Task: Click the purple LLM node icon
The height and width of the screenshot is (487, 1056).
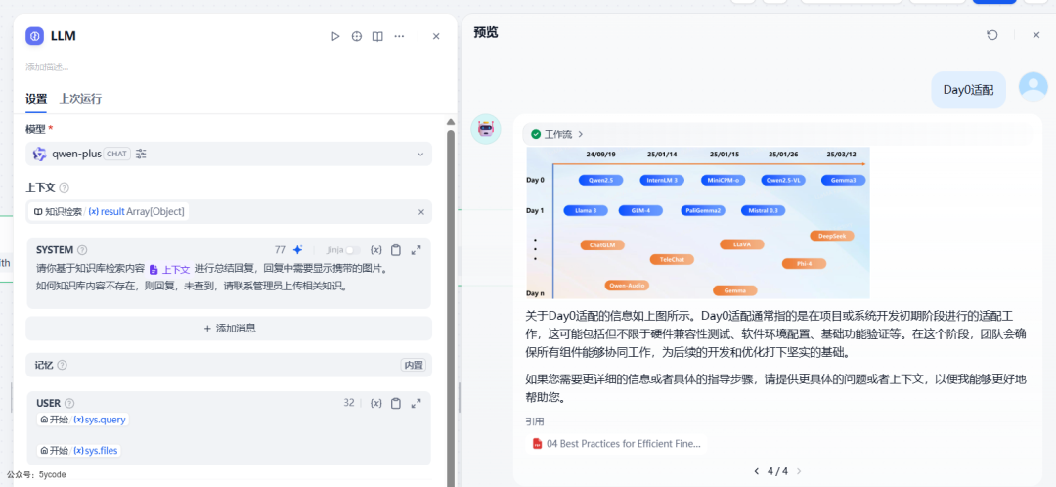Action: click(x=35, y=36)
